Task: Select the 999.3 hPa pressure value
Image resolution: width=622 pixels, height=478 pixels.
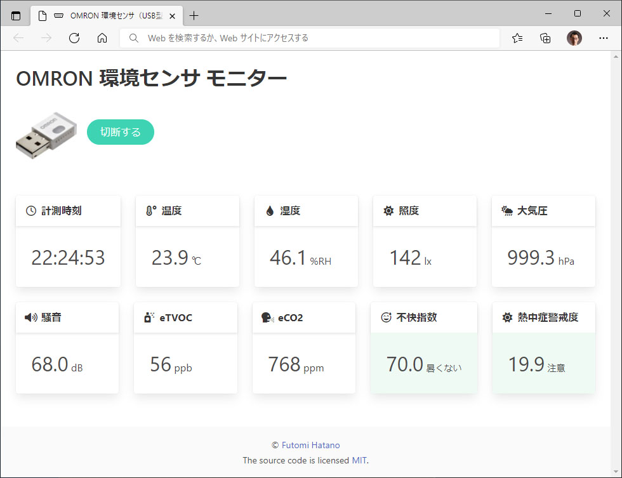Action: click(541, 258)
